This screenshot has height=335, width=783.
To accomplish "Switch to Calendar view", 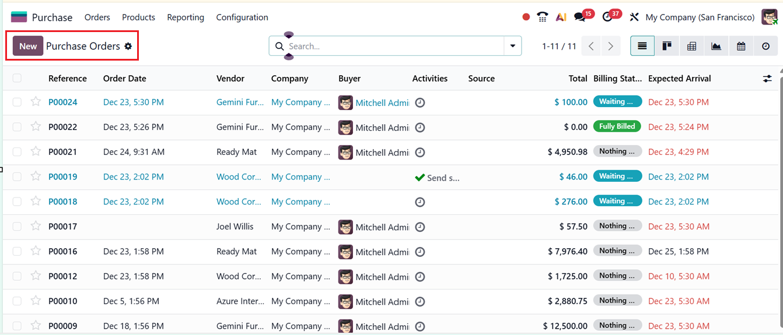I will click(741, 46).
